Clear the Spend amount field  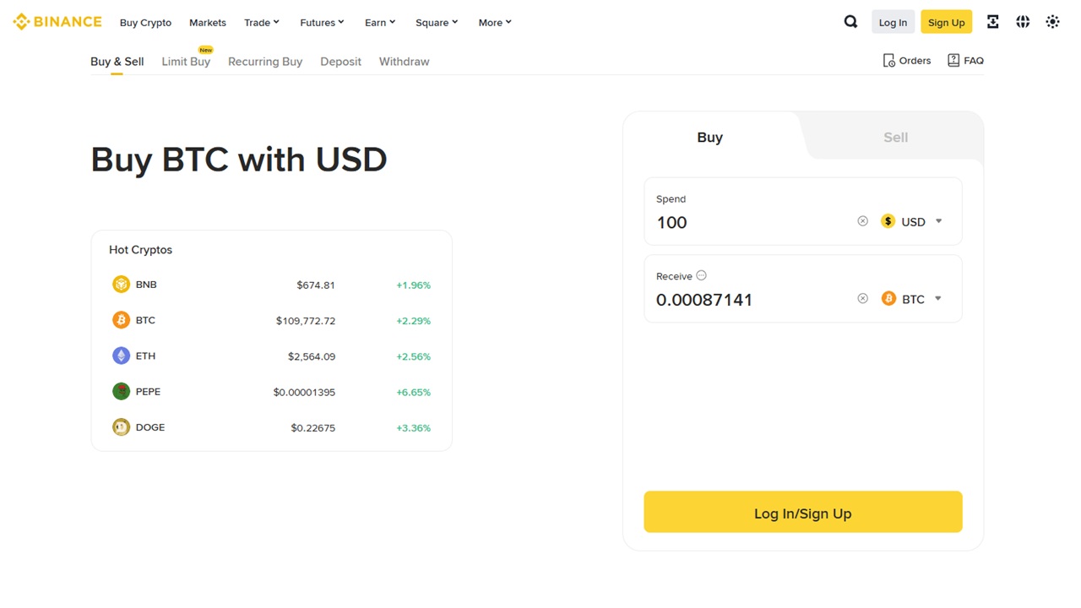point(862,221)
